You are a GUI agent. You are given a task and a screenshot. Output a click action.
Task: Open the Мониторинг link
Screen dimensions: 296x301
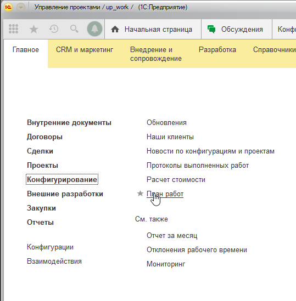click(x=166, y=264)
